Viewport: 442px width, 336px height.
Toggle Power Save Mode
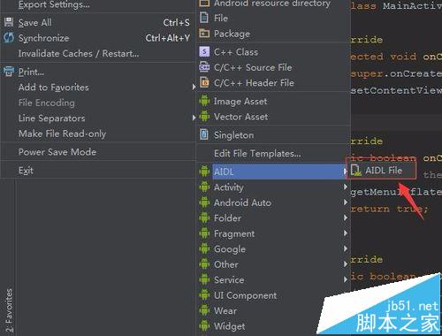[x=98, y=152]
